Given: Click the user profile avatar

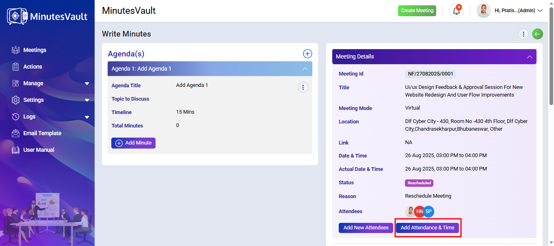Looking at the screenshot, I should tap(483, 11).
